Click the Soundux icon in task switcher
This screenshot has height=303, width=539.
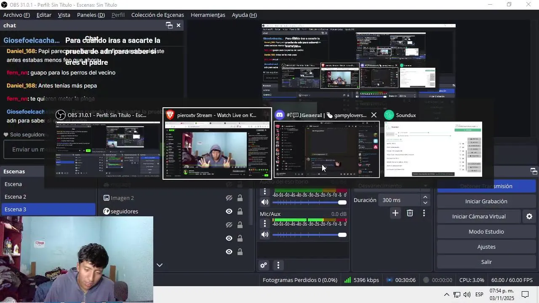(389, 115)
